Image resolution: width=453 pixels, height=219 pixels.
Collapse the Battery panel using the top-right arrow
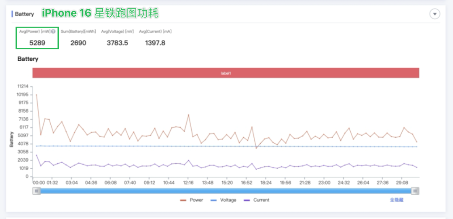click(x=435, y=14)
